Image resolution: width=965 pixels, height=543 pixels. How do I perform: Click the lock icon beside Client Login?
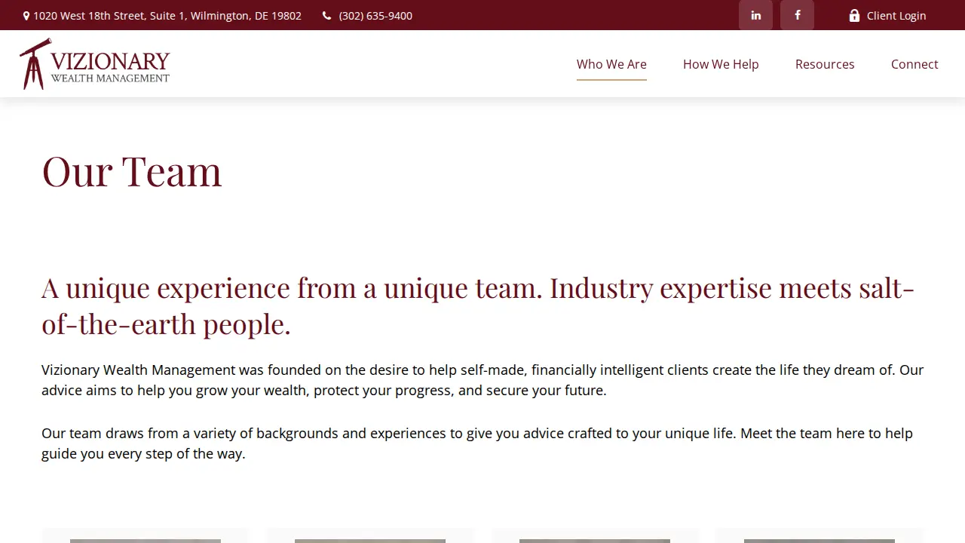pyautogui.click(x=854, y=16)
